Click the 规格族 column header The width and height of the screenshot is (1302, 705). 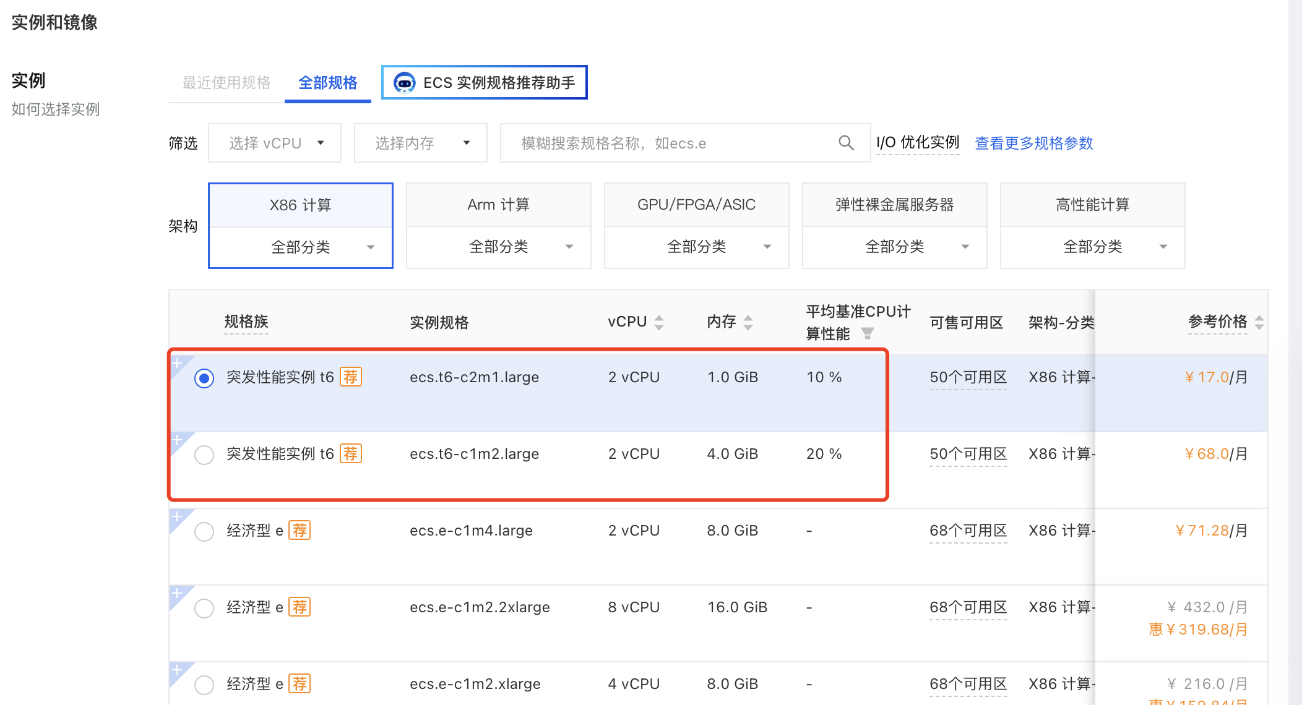(x=246, y=322)
